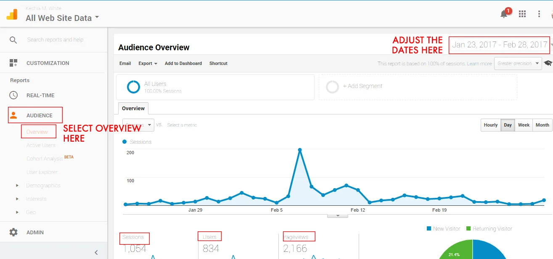Click the Audience person icon
This screenshot has width=553, height=259.
click(x=13, y=115)
